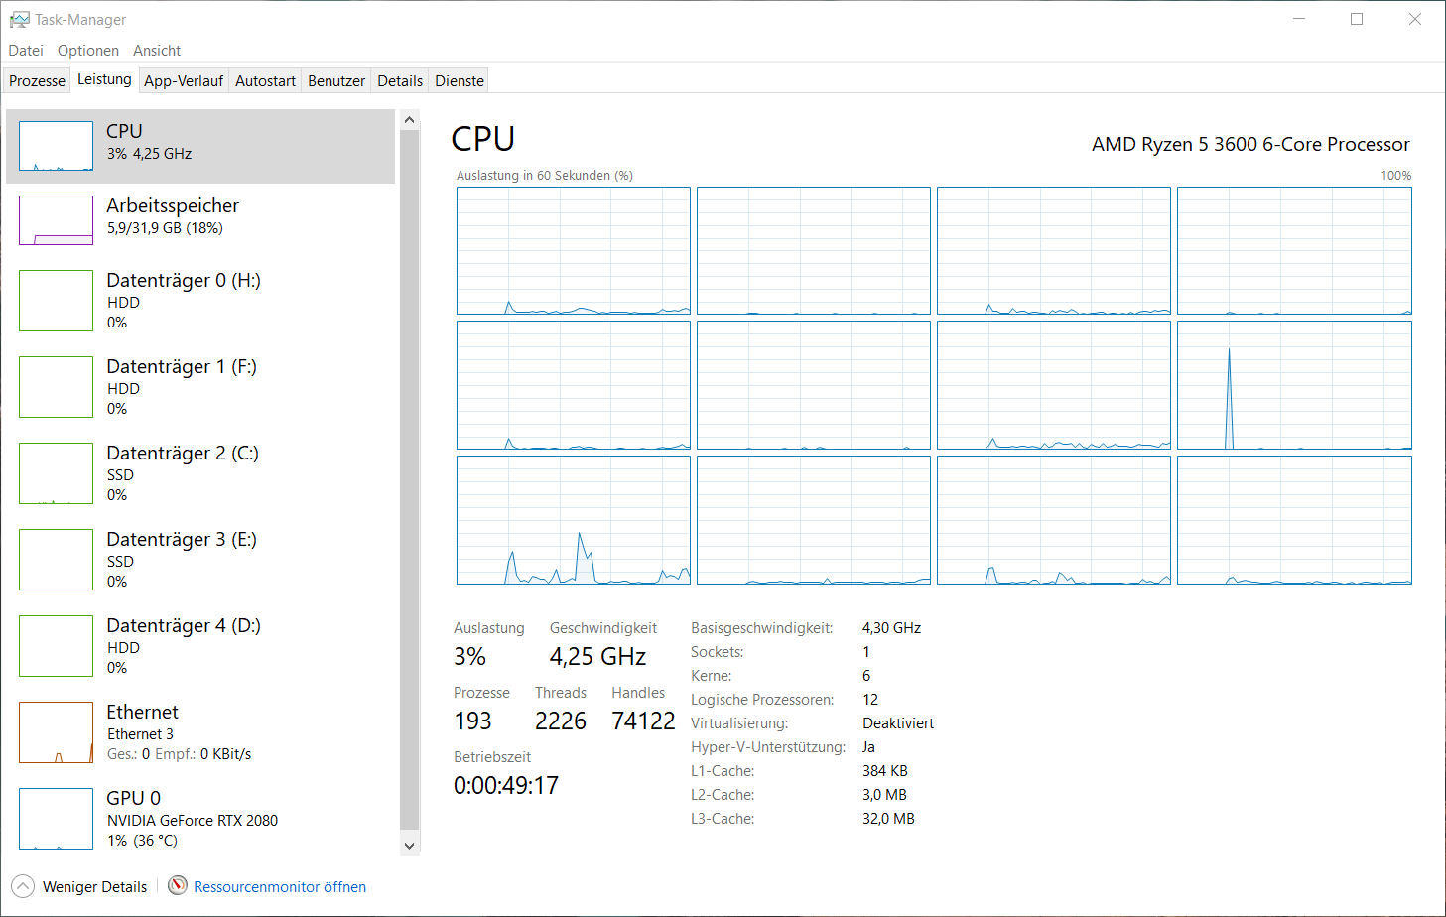
Task: Open Datenträger 0 (H:) performance view
Action: click(200, 301)
